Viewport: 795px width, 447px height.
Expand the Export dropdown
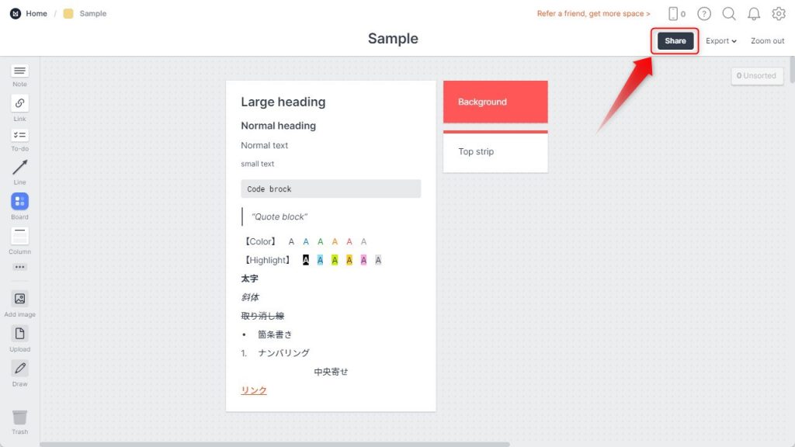click(x=721, y=41)
